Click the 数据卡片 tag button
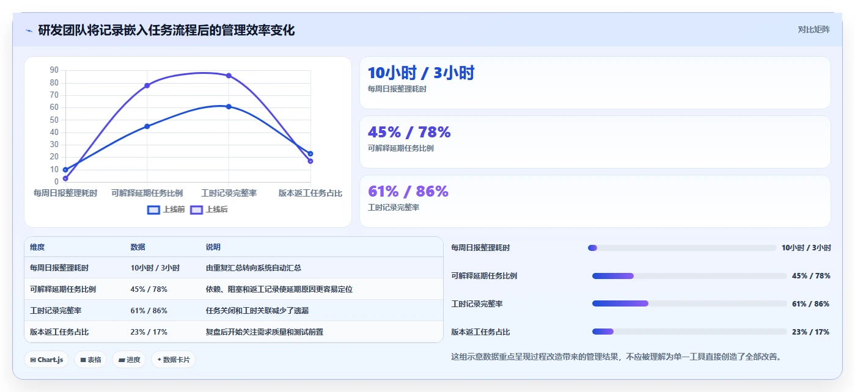Screen dimensions: 855x392 (174, 360)
